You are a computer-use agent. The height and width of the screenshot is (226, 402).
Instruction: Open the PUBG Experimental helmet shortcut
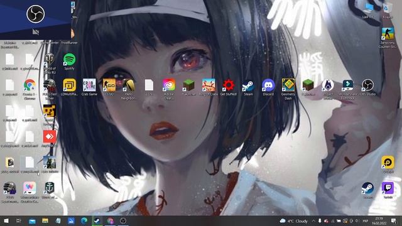pyautogui.click(x=10, y=188)
